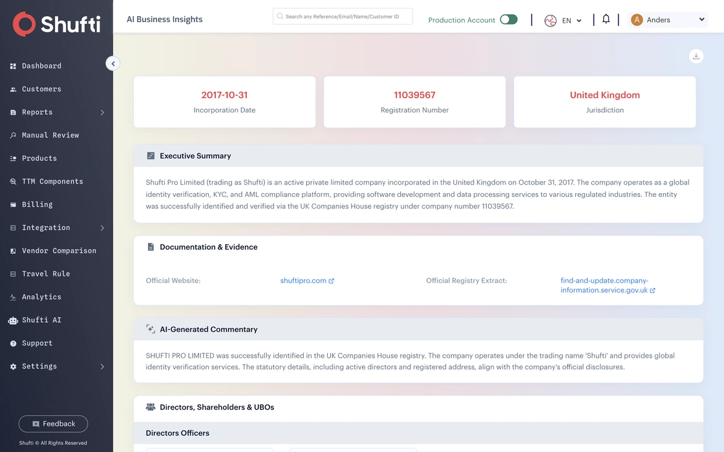Click the Shufti logo
The image size is (724, 452).
pos(56,23)
